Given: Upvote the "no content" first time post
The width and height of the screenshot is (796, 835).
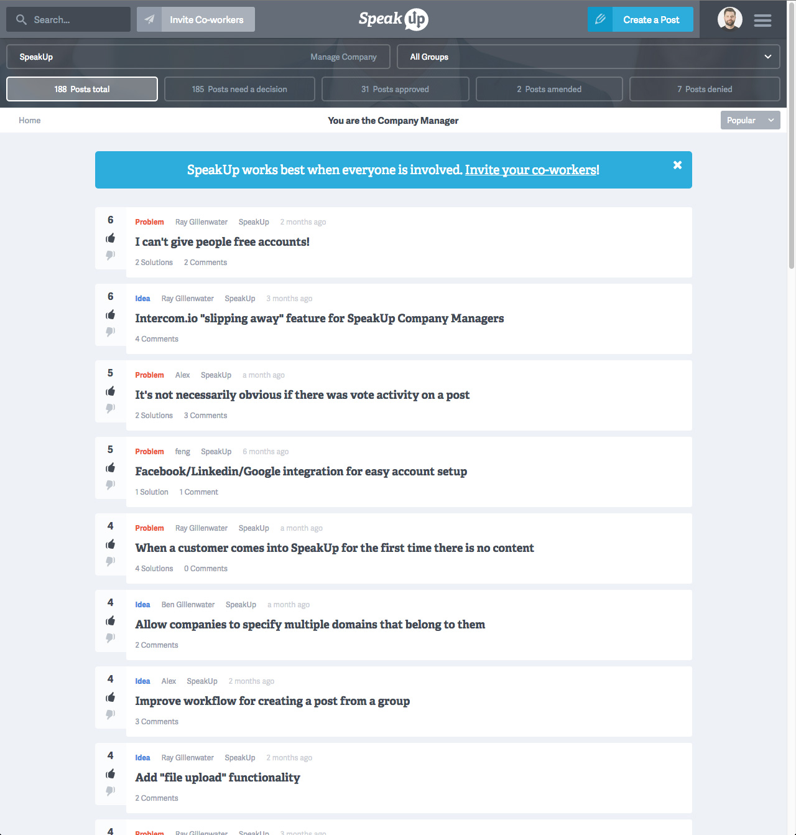Looking at the screenshot, I should [x=111, y=544].
